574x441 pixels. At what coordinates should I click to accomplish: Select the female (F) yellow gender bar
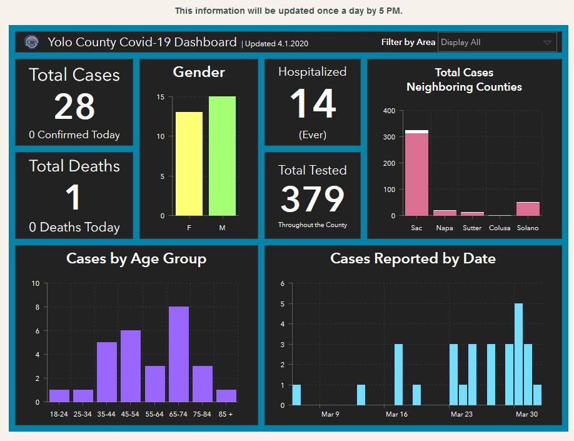tap(189, 164)
